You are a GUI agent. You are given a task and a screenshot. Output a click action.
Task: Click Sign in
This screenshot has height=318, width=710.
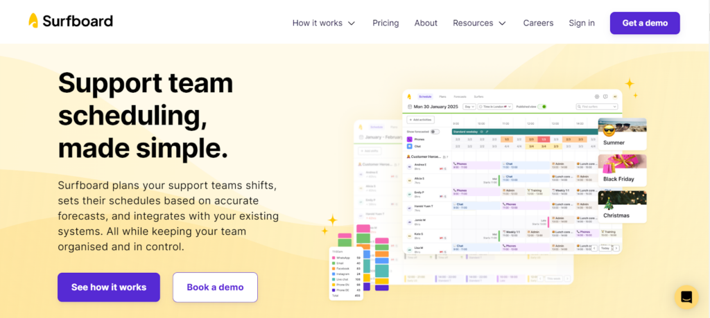582,23
